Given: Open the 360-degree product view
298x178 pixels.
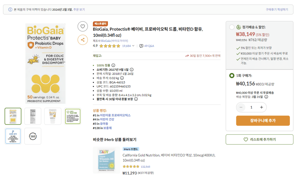Looking at the screenshot, I should tap(33, 136).
